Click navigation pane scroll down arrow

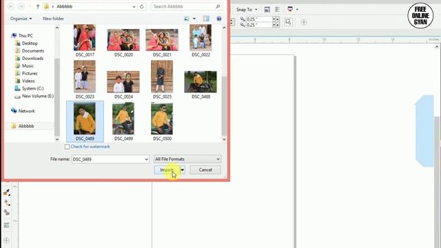click(57, 139)
